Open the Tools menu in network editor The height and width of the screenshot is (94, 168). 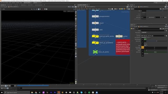90,9
